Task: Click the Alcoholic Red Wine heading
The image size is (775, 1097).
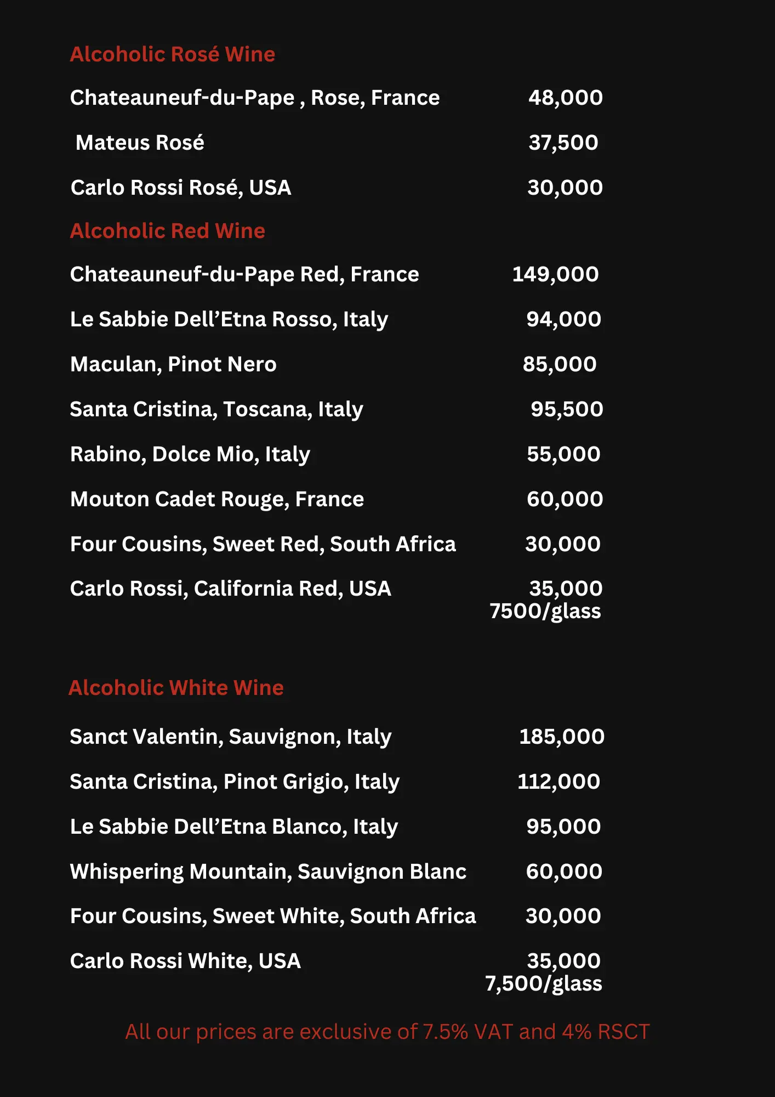Action: pyautogui.click(x=167, y=231)
